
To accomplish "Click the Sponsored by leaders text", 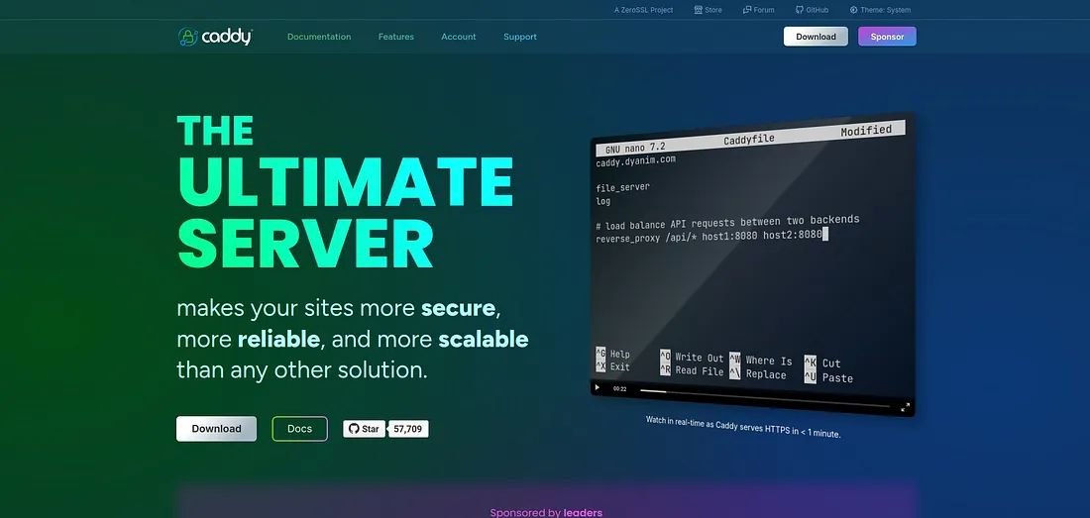I will (x=546, y=512).
